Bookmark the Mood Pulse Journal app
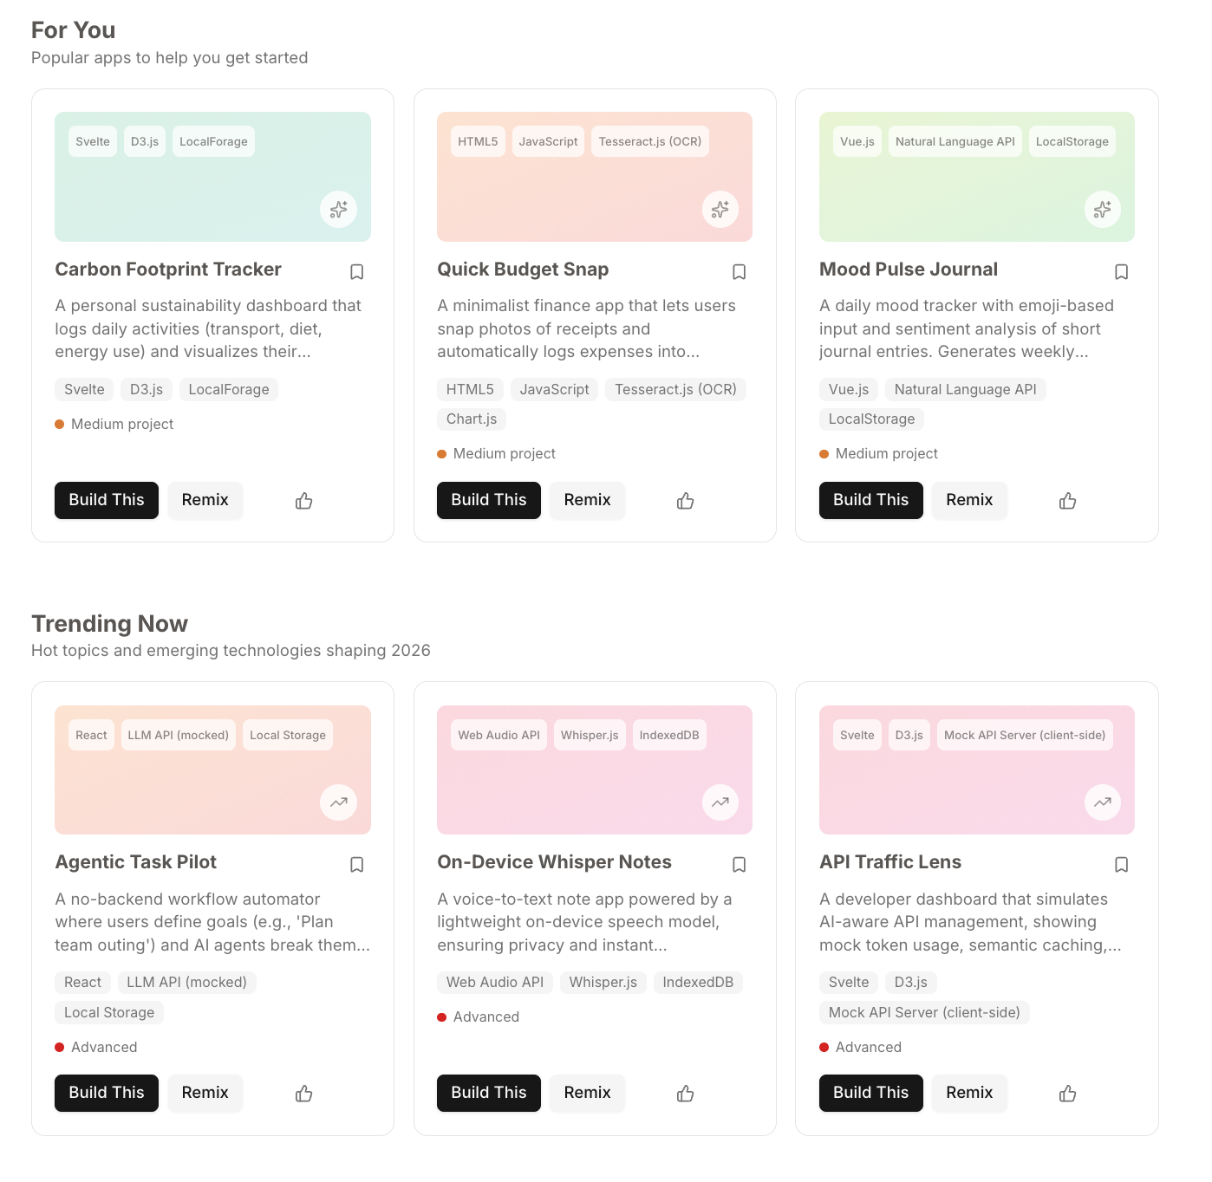Viewport: 1212px width, 1182px height. coord(1121,271)
